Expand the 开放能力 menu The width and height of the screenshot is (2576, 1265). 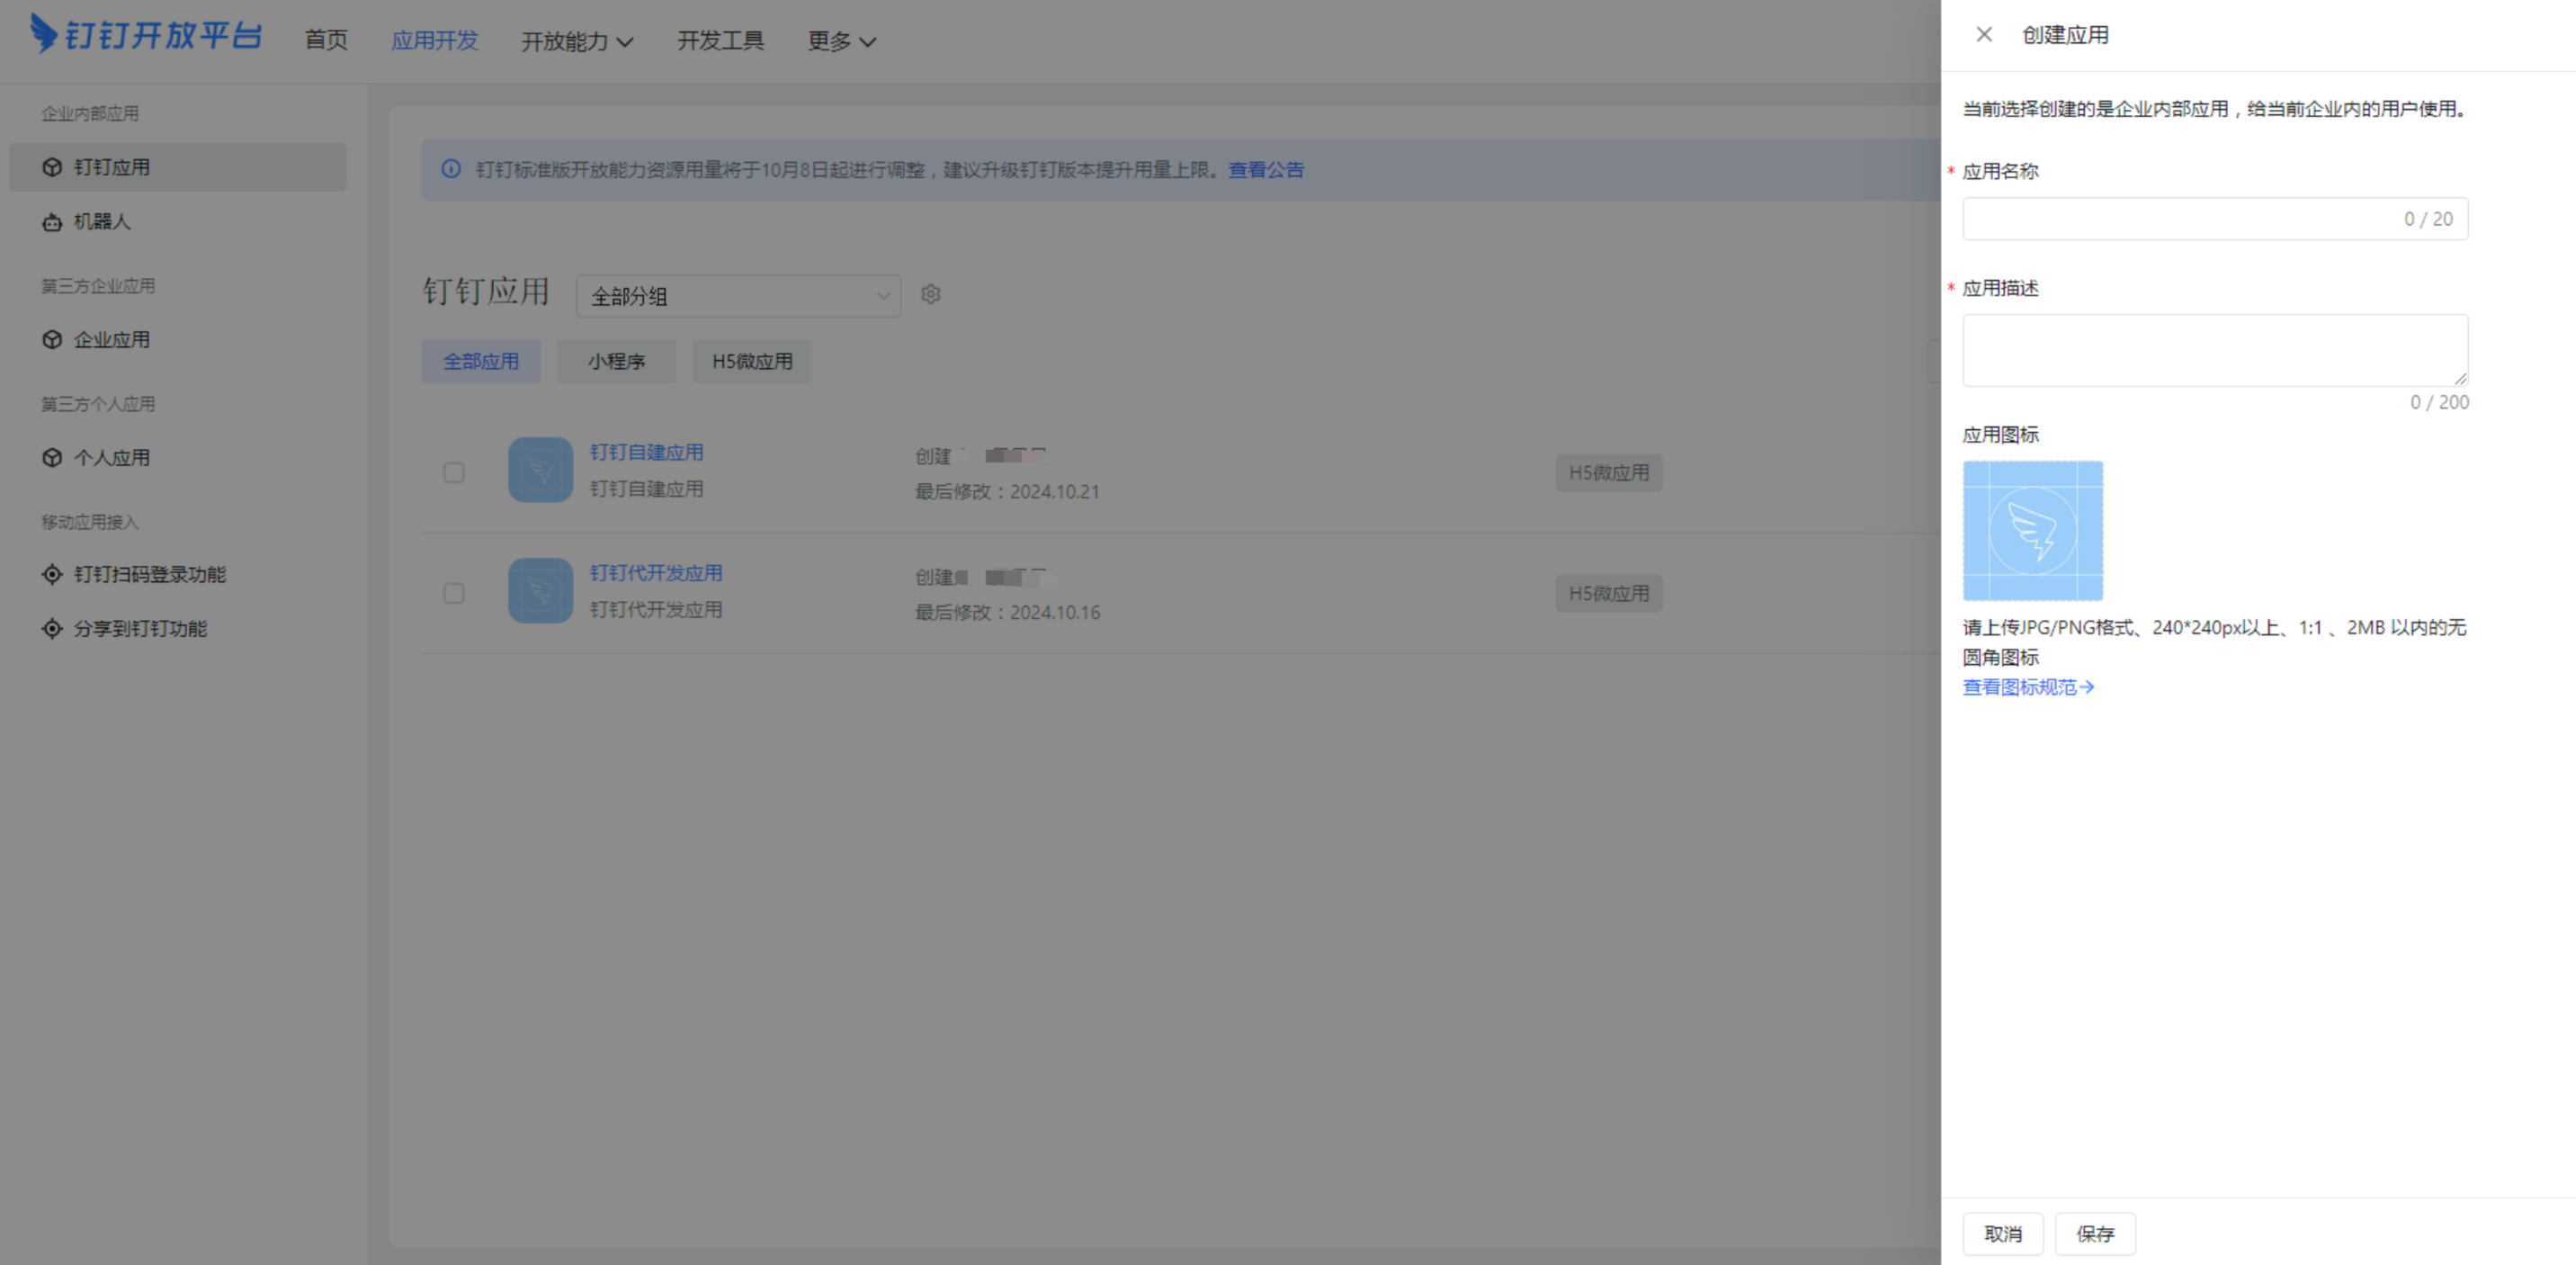(x=577, y=41)
